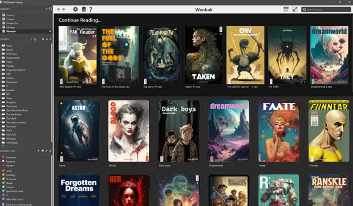Image resolution: width=353 pixels, height=206 pixels.
Task: Open Taken #1.cbz cover
Action: [204, 55]
